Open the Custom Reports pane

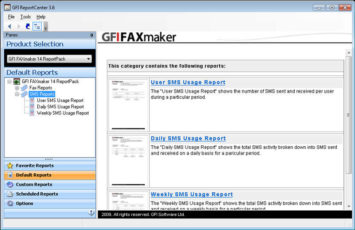point(50,184)
